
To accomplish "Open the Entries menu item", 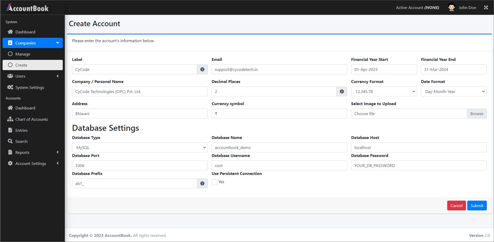I will [21, 130].
